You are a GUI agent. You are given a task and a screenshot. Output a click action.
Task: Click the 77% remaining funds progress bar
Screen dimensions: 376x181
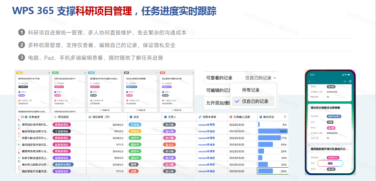tap(269, 138)
